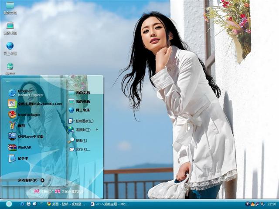The height and width of the screenshot is (209, 279).
Task: Click the third quick launch icon
Action: (35, 204)
